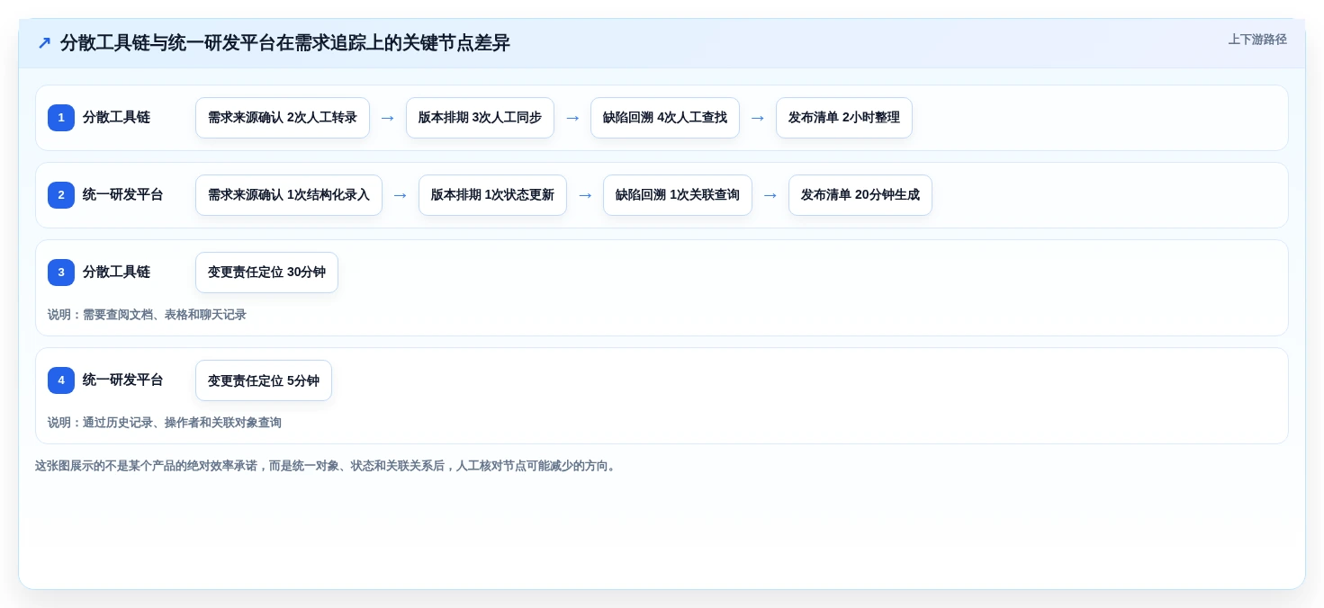Select step badge number 4
The width and height of the screenshot is (1324, 608).
(x=61, y=380)
